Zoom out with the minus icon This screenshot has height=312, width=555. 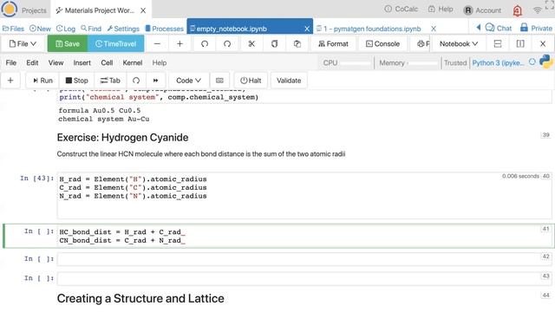point(158,43)
